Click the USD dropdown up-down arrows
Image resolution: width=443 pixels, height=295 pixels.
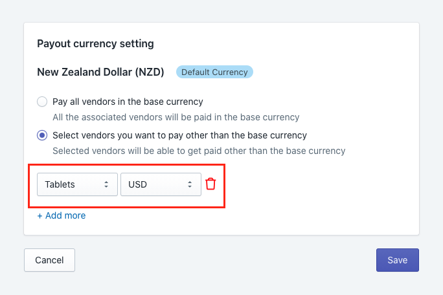pos(190,184)
